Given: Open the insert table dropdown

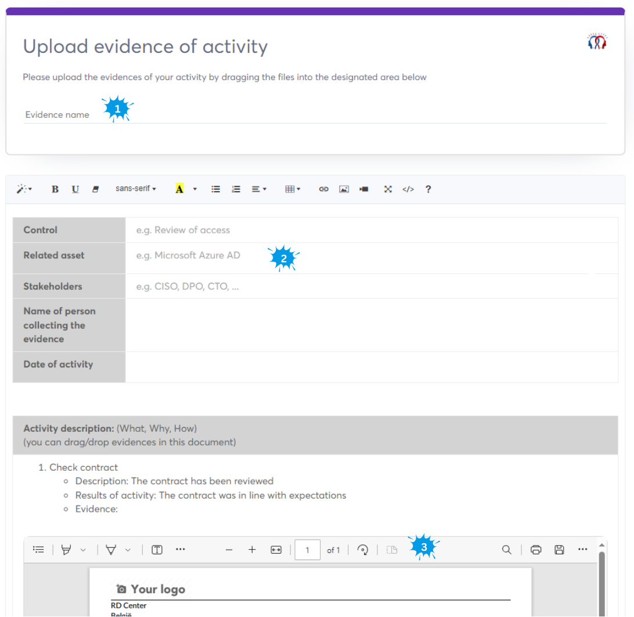Looking at the screenshot, I should point(293,189).
